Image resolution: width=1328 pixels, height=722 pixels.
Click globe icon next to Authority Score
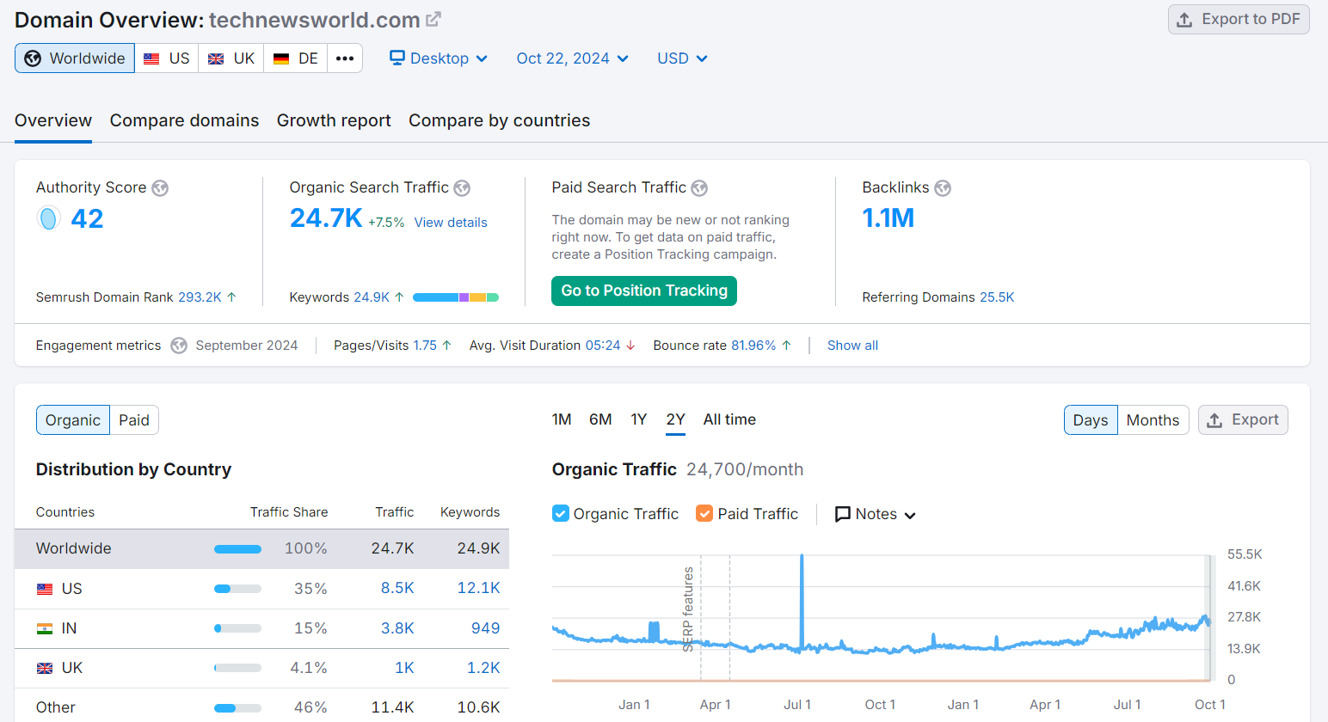[160, 188]
